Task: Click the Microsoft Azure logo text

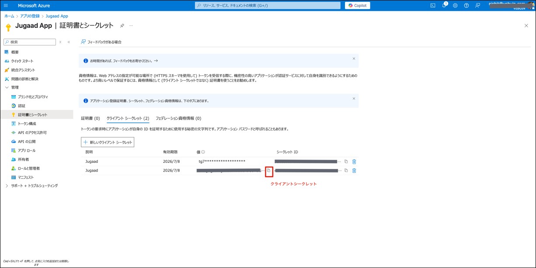Action: click(x=34, y=5)
